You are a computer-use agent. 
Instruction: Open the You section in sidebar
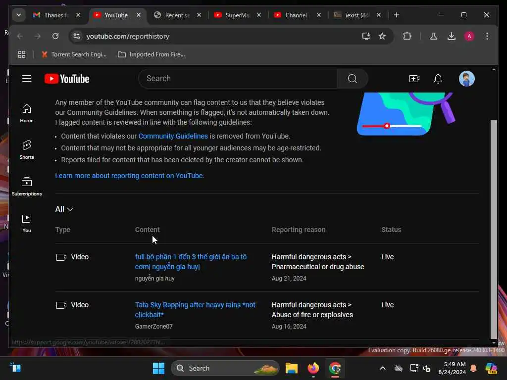27,223
